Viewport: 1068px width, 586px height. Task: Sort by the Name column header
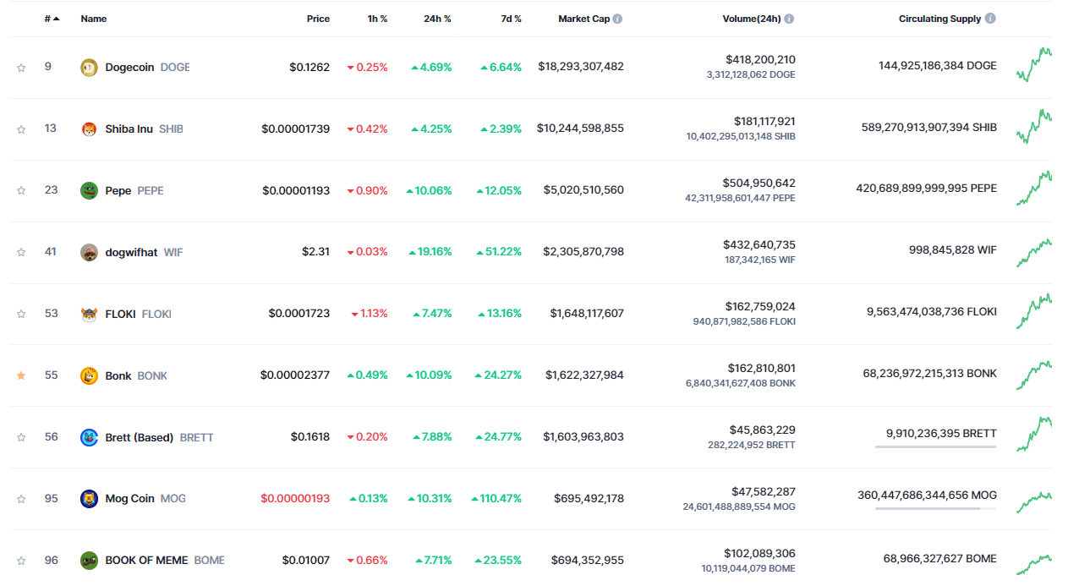pos(94,19)
